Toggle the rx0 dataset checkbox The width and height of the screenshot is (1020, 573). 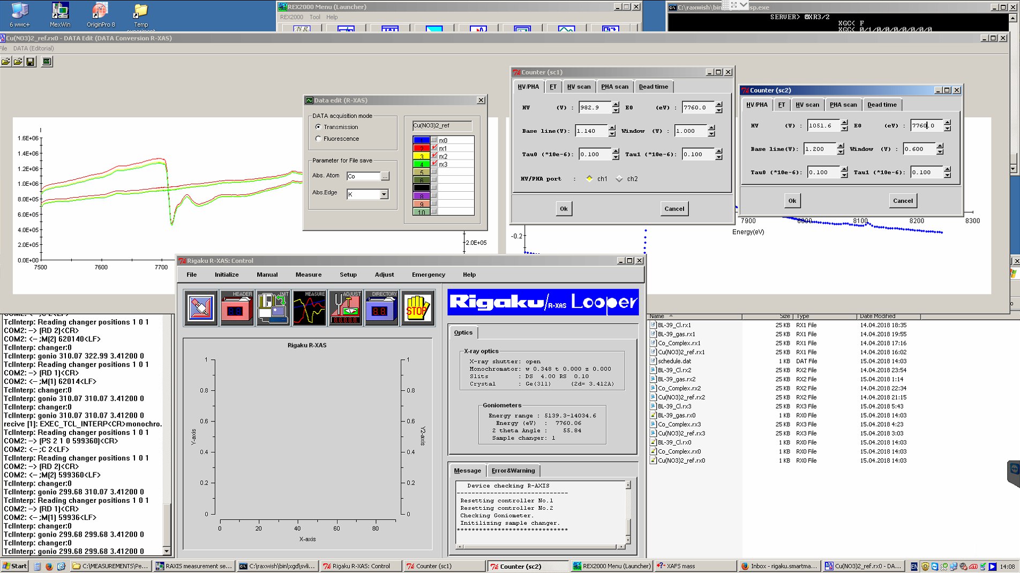(434, 140)
